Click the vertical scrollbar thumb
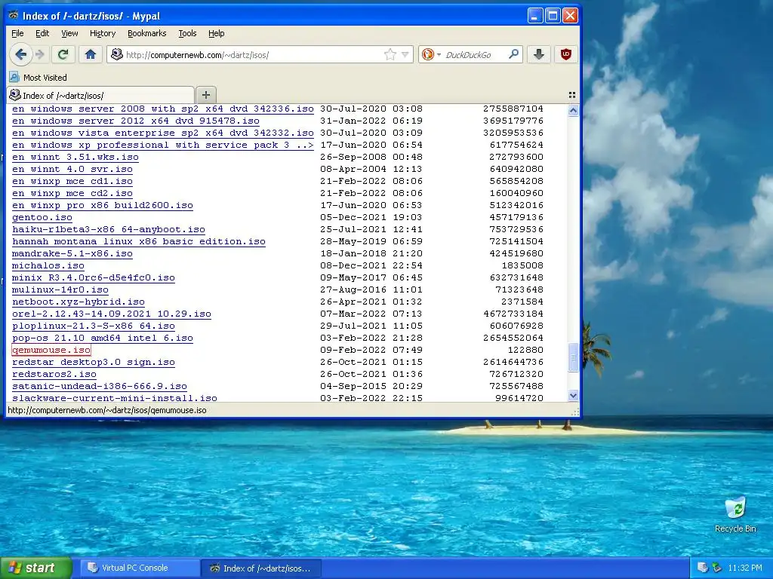The height and width of the screenshot is (579, 773). click(573, 358)
